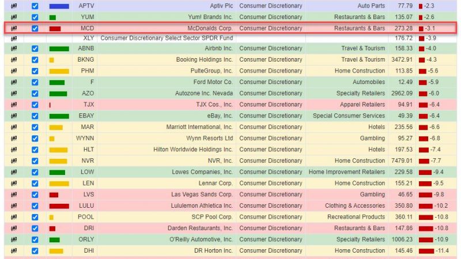
Task: Open the chart icon for LEN row
Action: (x=14, y=183)
